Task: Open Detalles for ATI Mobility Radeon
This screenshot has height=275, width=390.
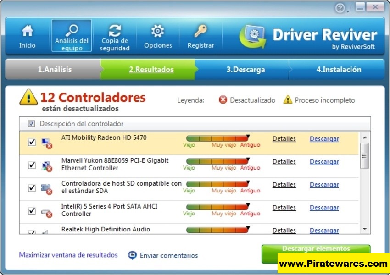Action: [x=284, y=139]
